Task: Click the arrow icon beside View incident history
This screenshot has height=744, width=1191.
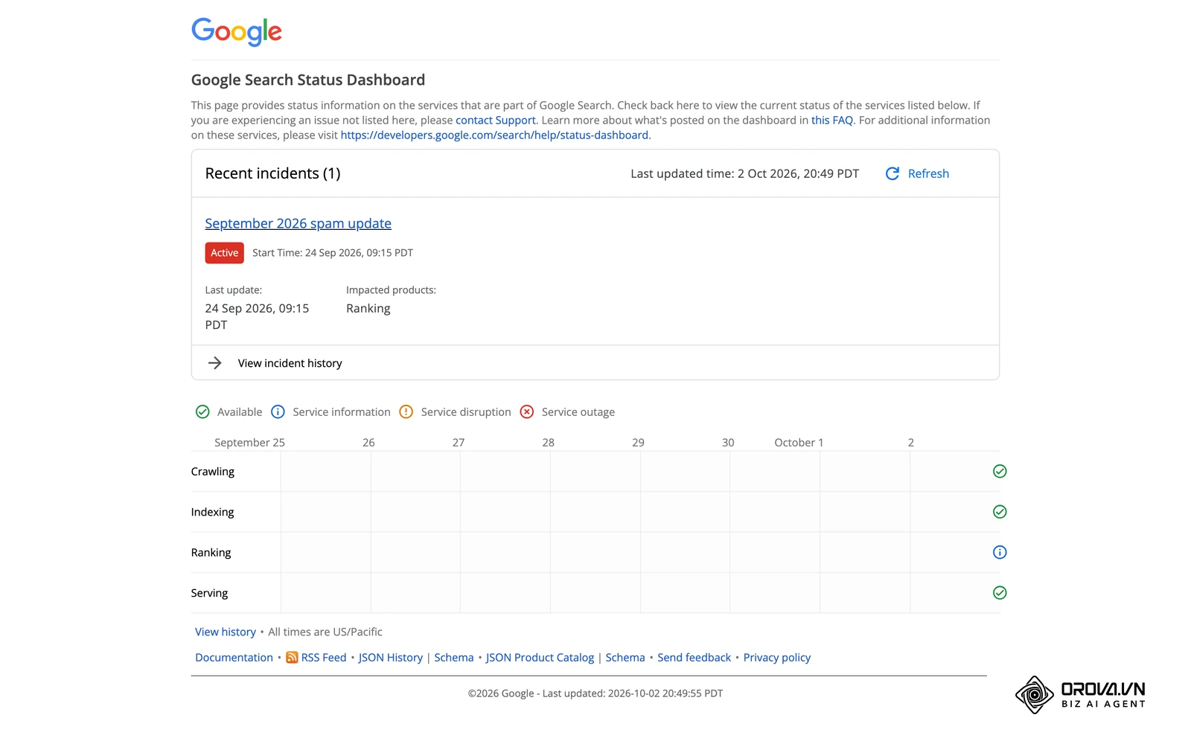Action: (x=215, y=363)
